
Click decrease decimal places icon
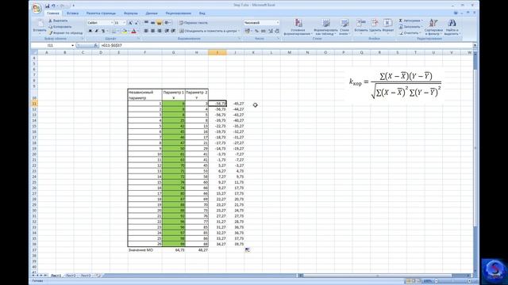(277, 31)
